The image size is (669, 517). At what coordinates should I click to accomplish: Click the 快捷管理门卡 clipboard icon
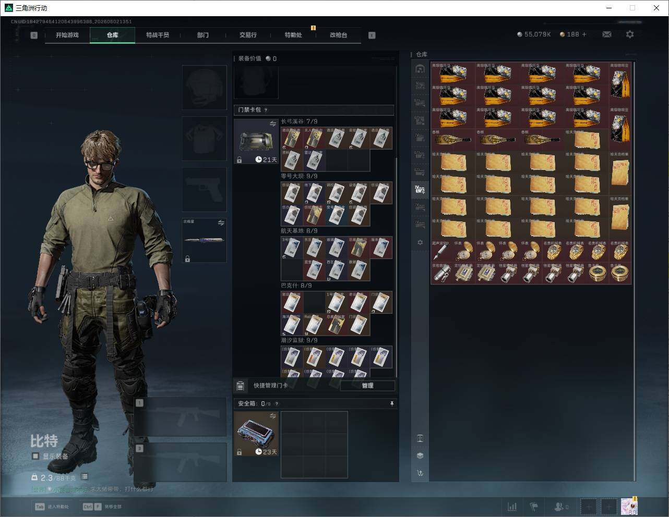[x=241, y=386]
